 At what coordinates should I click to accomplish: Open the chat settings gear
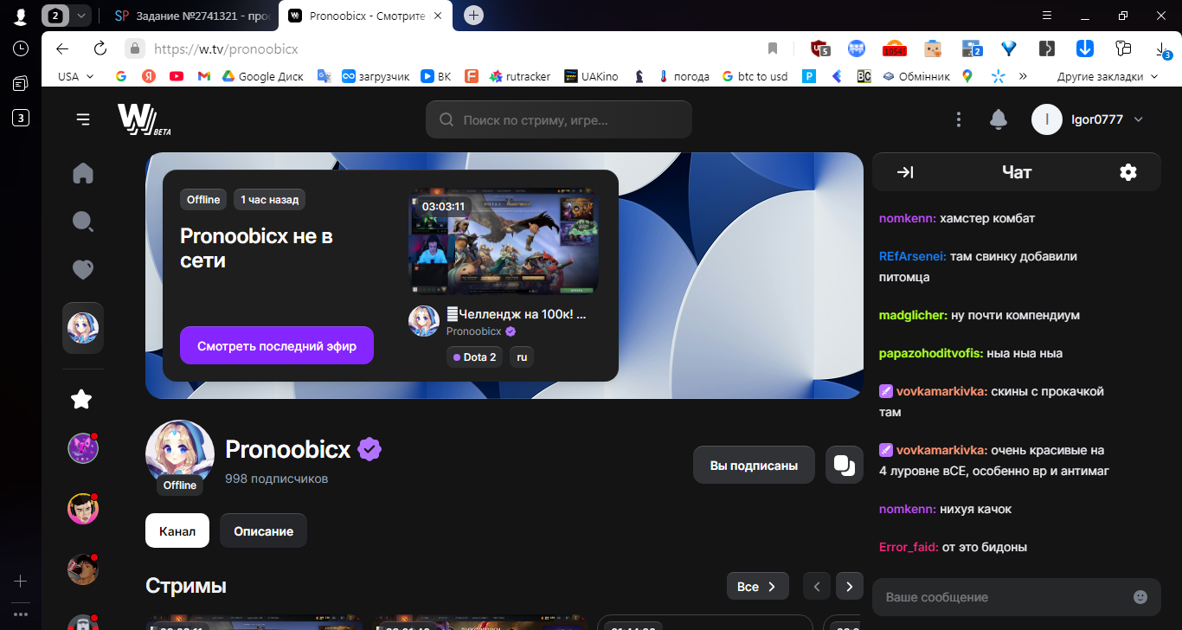[x=1128, y=172]
